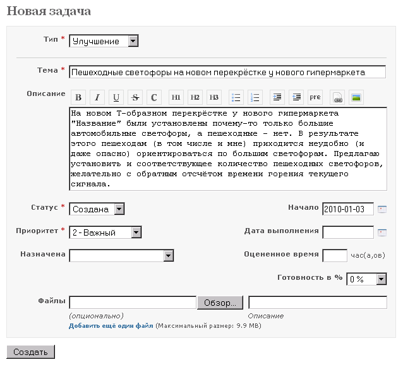Image resolution: width=403 pixels, height=367 pixels.
Task: Apply underline formatting in description toolbar
Action: (116, 97)
